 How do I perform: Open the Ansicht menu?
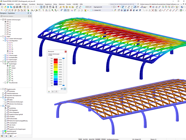18,4
